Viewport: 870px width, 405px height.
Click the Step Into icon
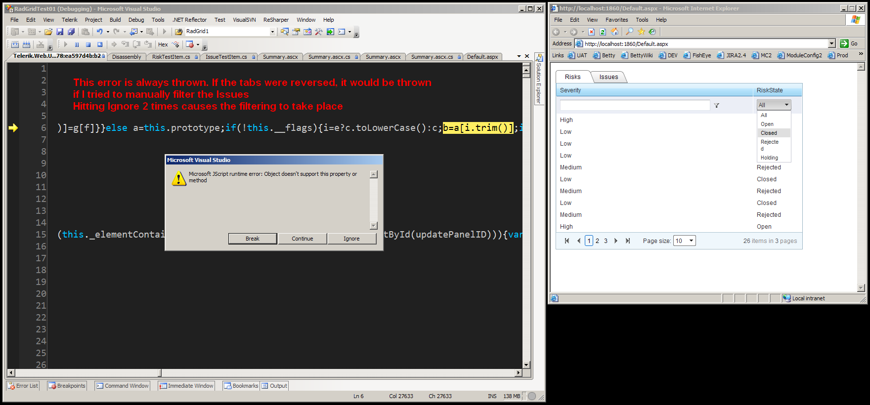click(x=125, y=44)
